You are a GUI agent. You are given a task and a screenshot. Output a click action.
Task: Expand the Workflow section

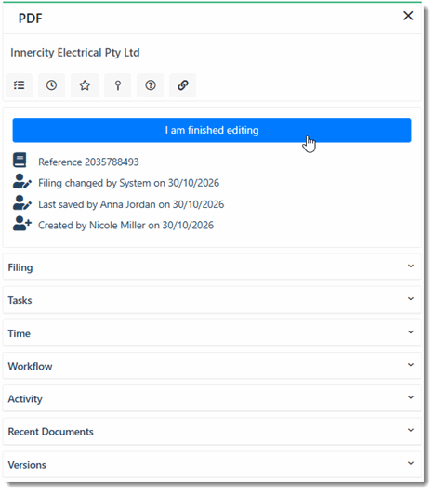coord(212,366)
